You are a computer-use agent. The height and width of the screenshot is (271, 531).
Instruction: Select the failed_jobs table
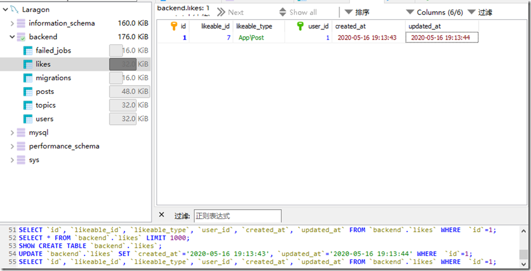(53, 51)
